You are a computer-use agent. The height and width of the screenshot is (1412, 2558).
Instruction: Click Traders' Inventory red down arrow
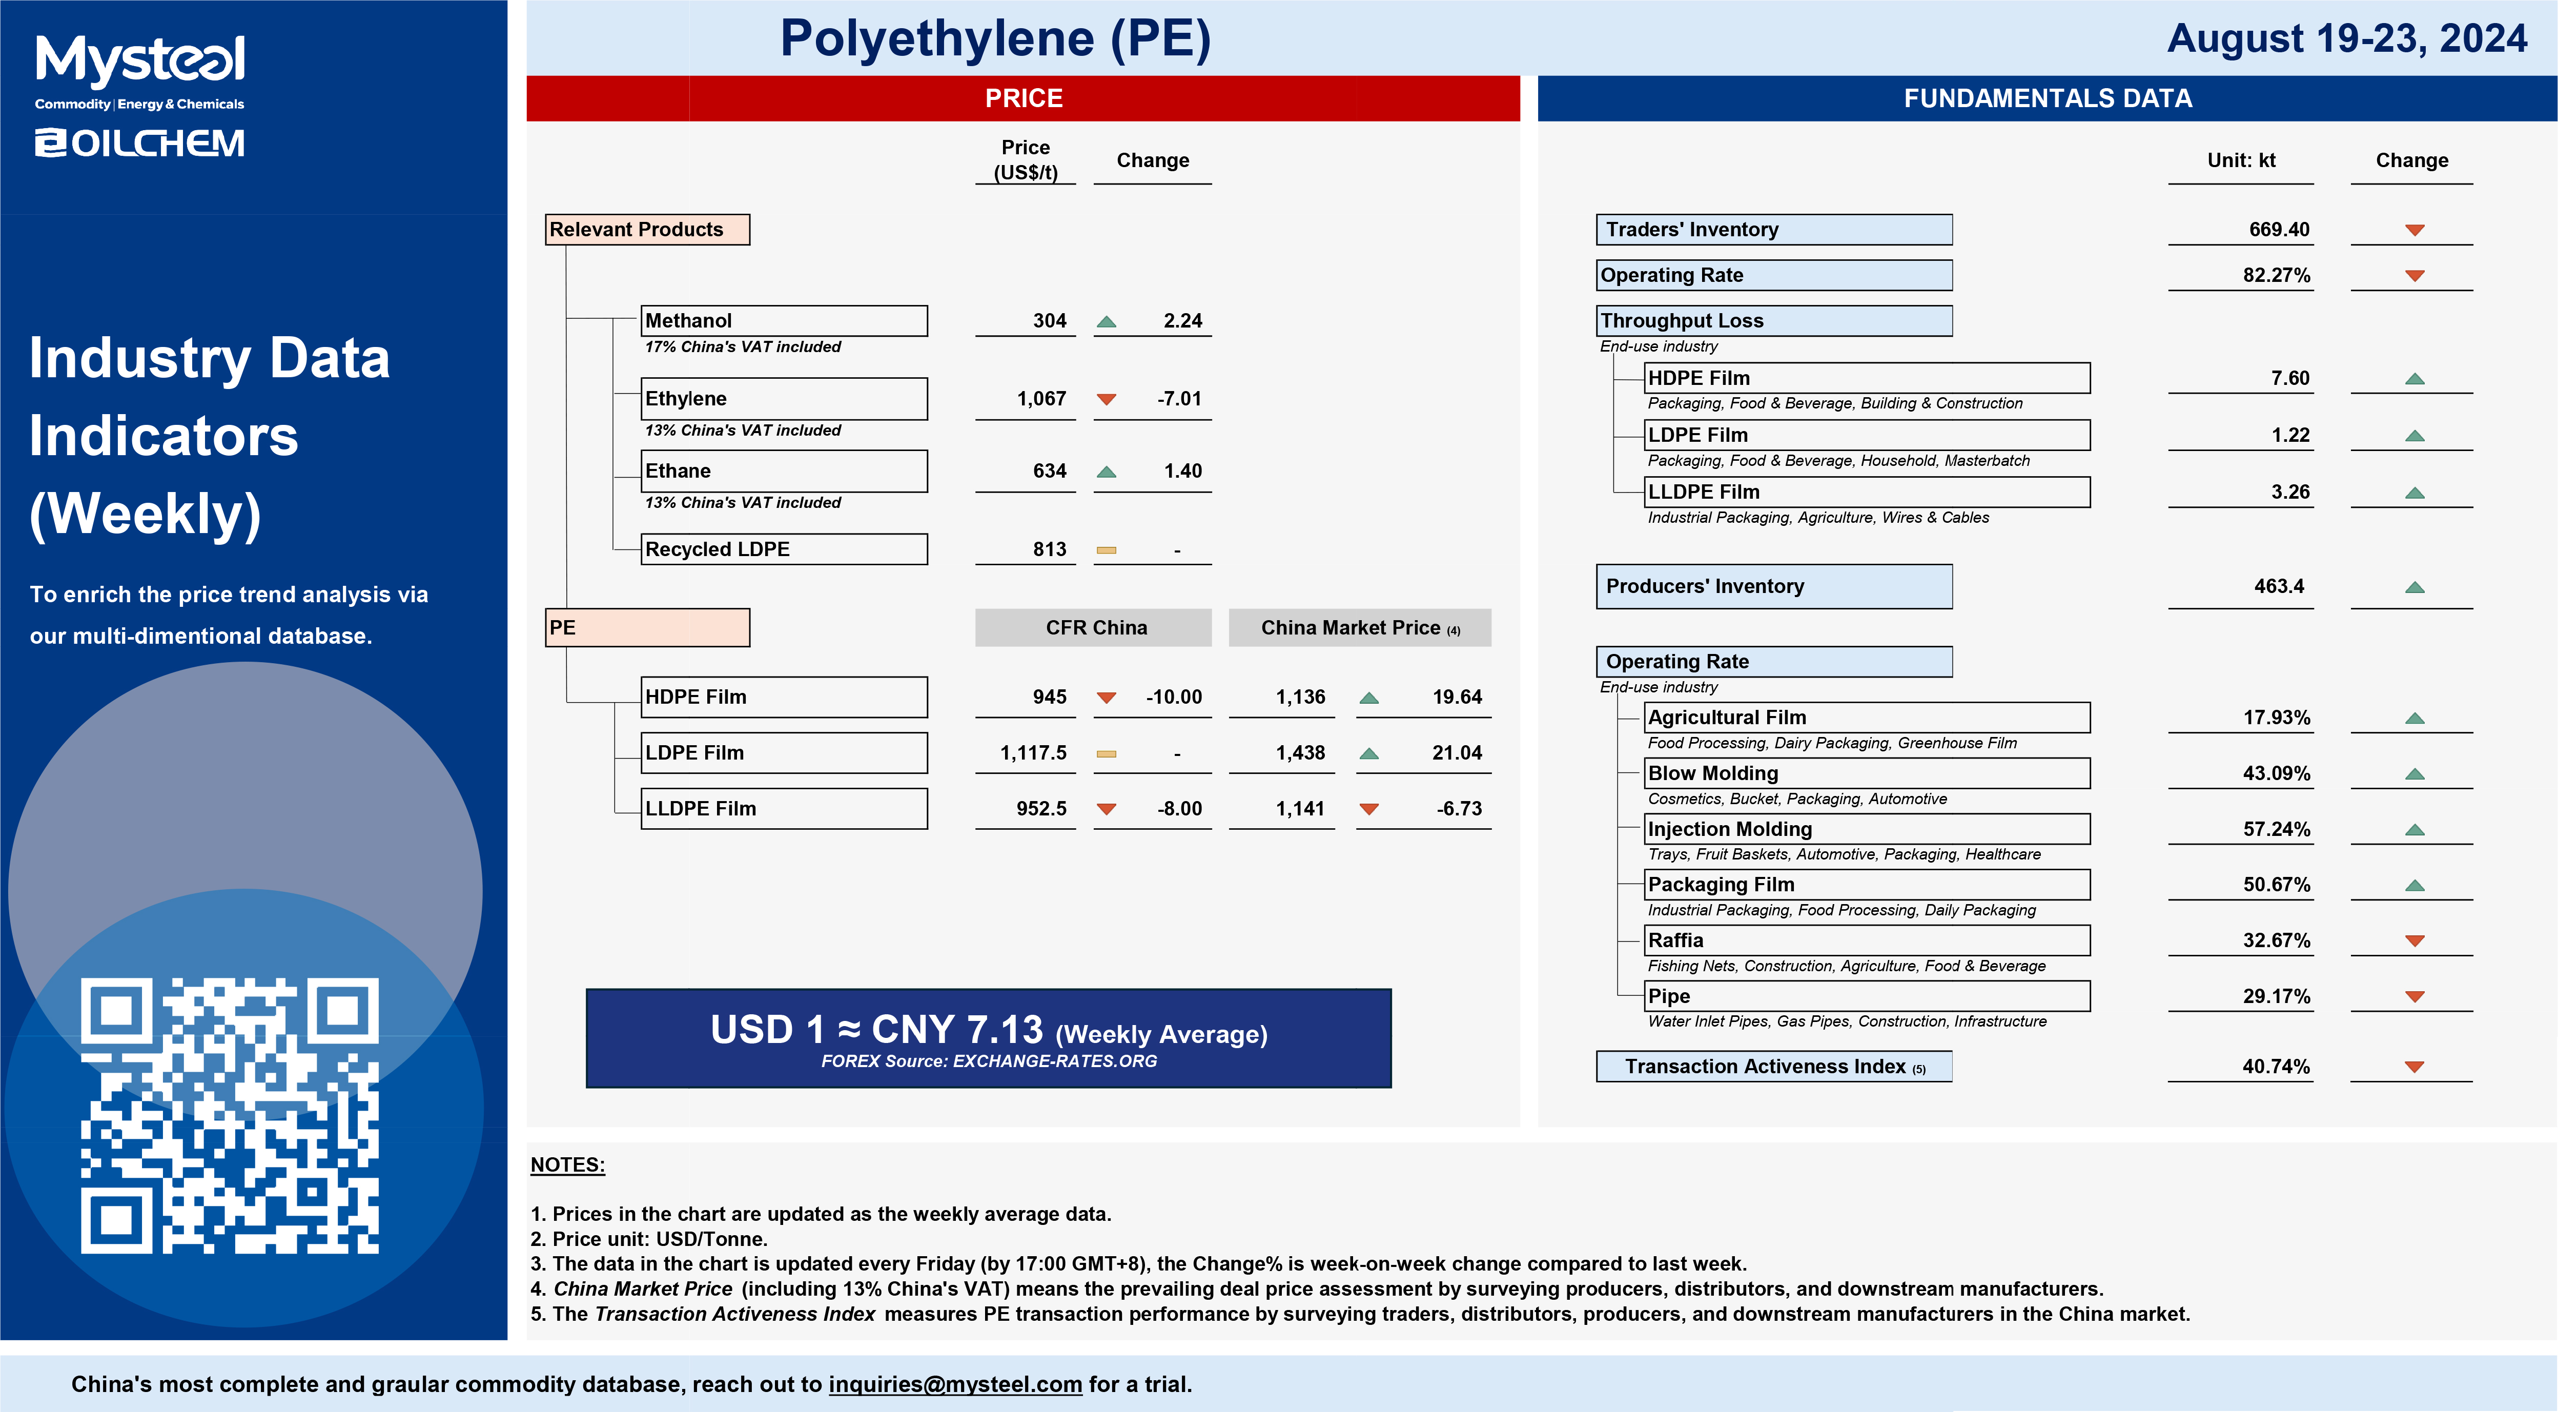2415,230
